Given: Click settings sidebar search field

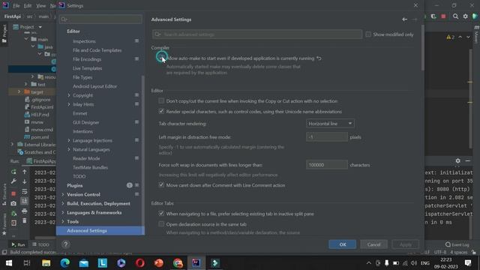Looking at the screenshot, I should (100, 19).
